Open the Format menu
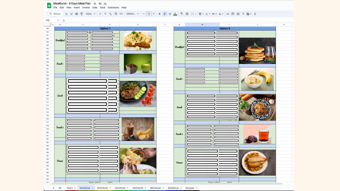Screen dimensions: 340x191 pyautogui.click(x=86, y=7)
